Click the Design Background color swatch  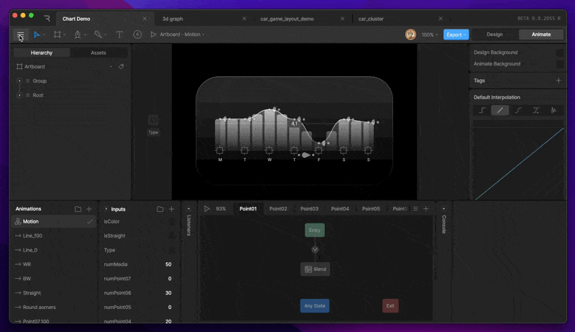pos(560,52)
